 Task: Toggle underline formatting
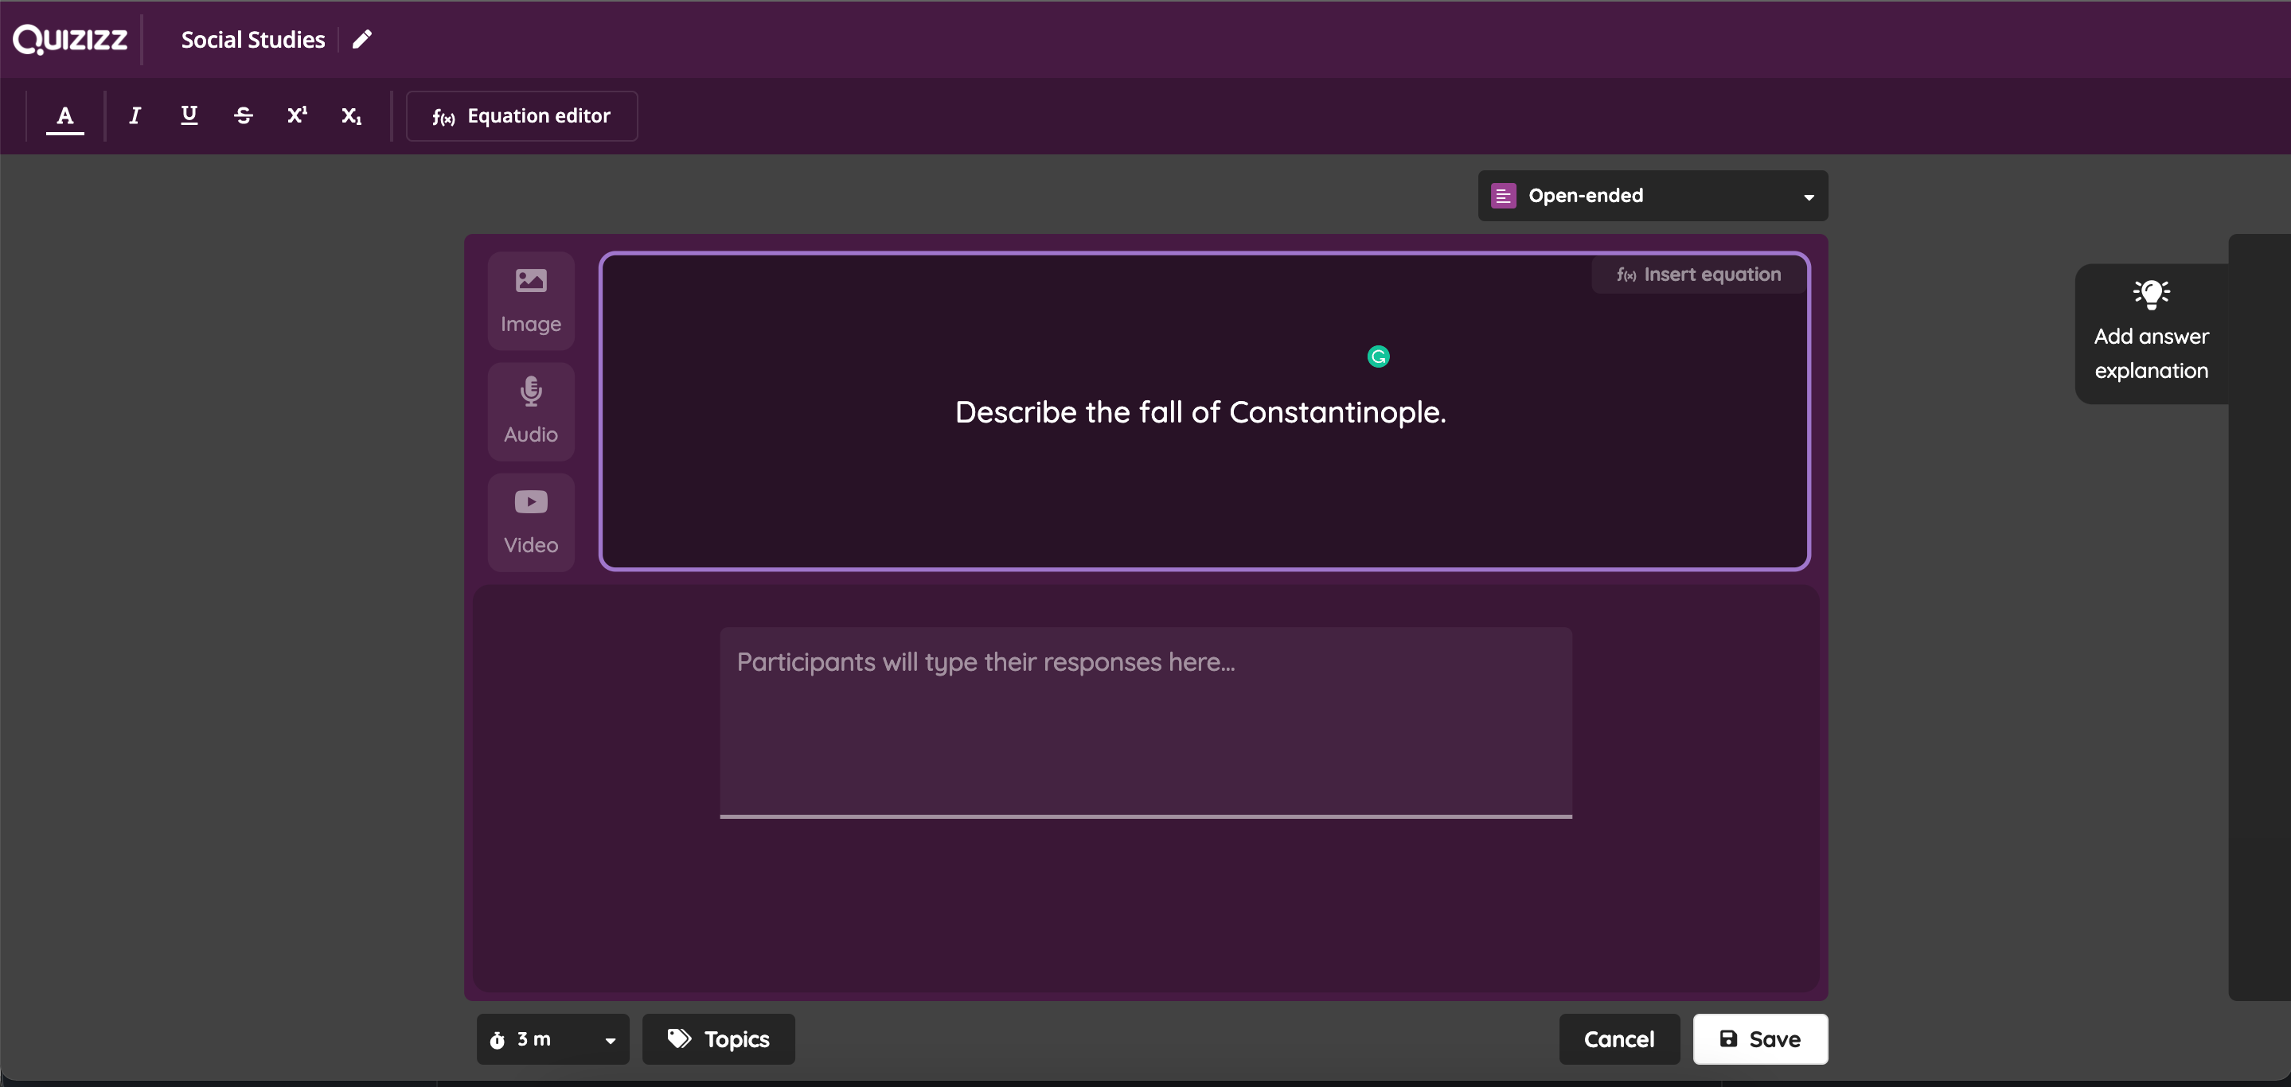(x=189, y=115)
